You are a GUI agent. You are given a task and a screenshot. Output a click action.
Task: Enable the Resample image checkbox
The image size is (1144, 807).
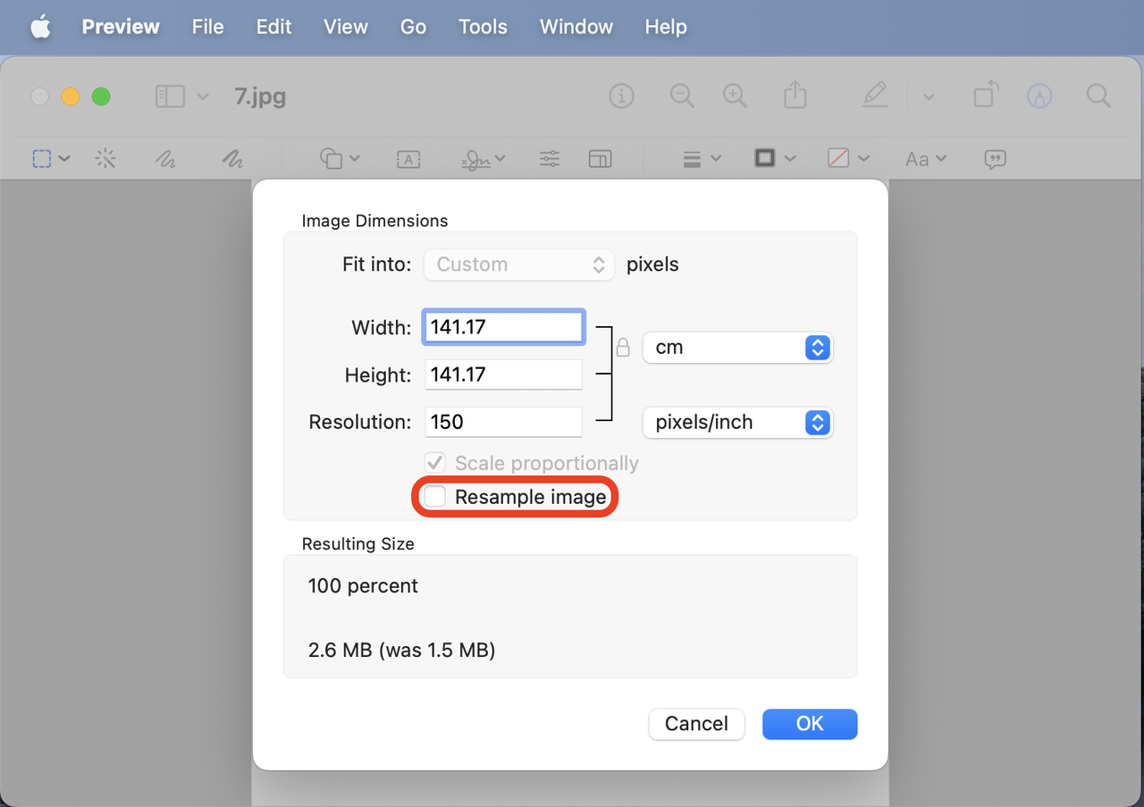coord(436,497)
